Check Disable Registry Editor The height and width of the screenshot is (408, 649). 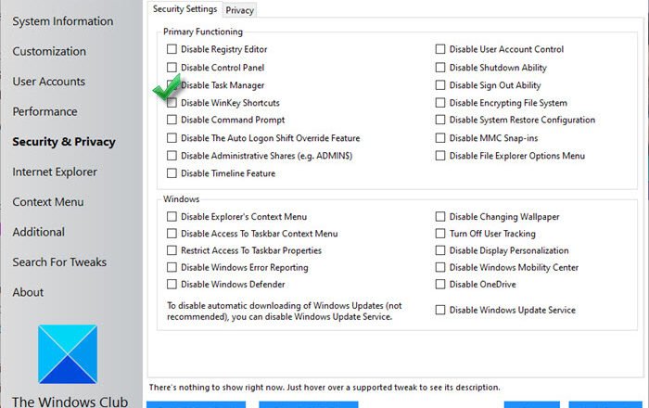[x=172, y=49]
